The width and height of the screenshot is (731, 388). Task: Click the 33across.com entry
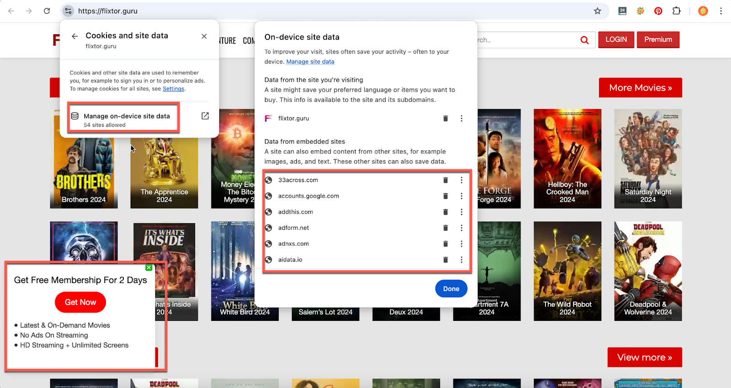(x=298, y=180)
